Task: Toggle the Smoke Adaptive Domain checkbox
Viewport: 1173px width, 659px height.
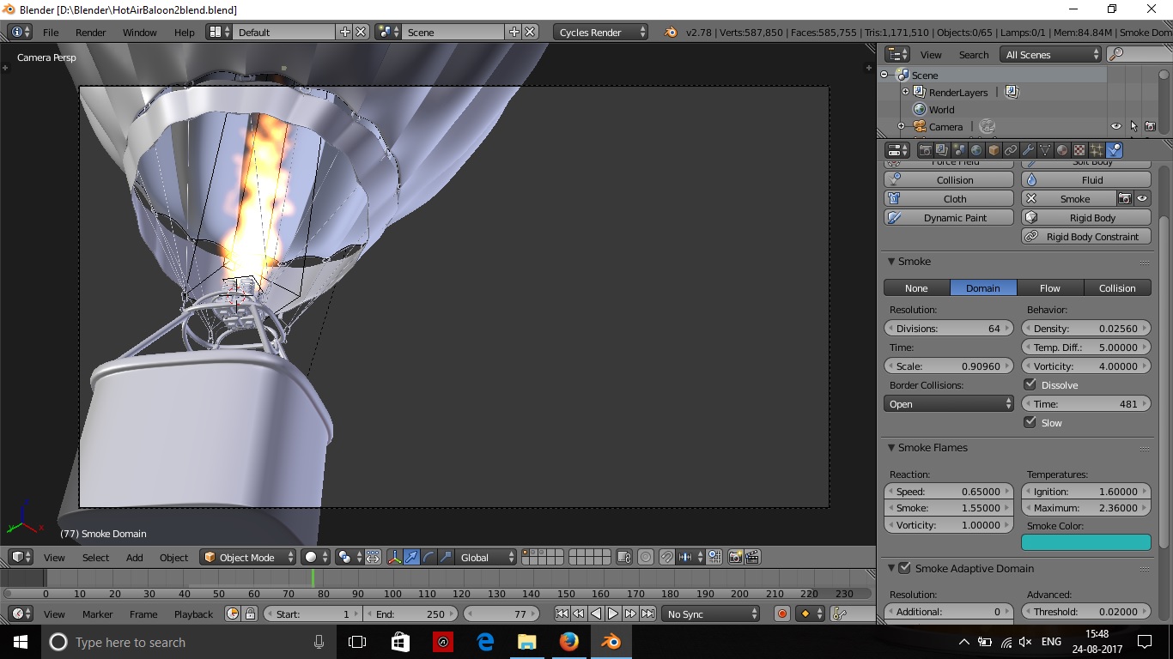Action: [x=904, y=568]
